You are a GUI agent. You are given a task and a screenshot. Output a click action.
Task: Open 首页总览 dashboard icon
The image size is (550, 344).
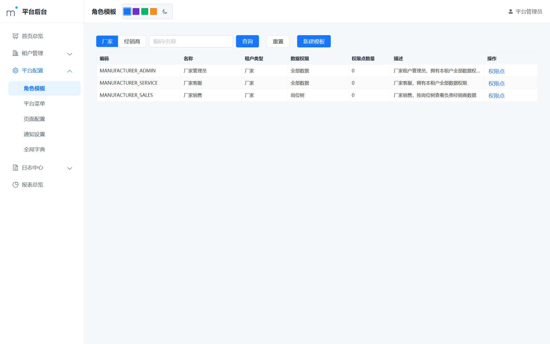[x=16, y=36]
